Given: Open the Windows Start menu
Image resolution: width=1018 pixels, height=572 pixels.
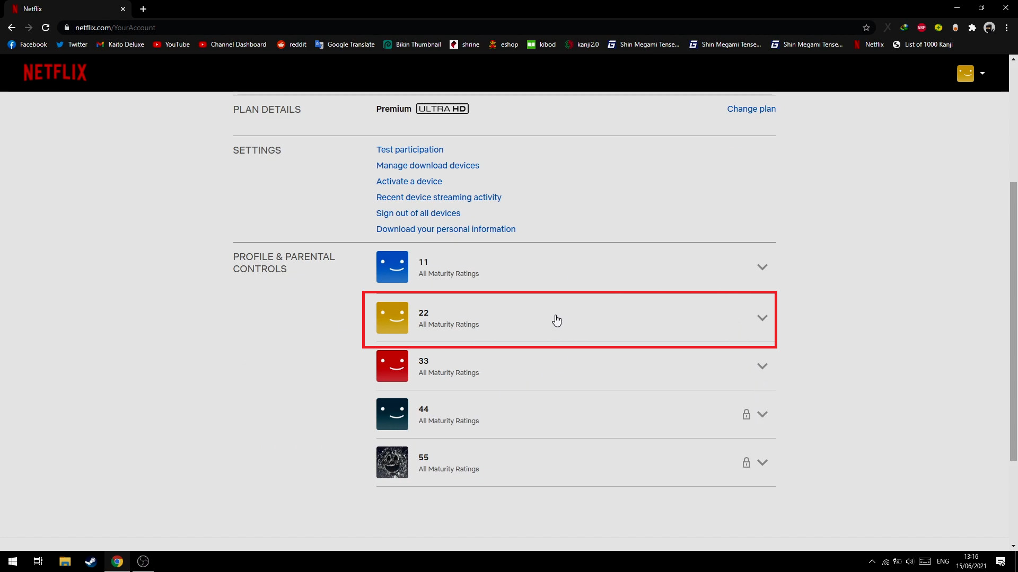Looking at the screenshot, I should tap(13, 561).
